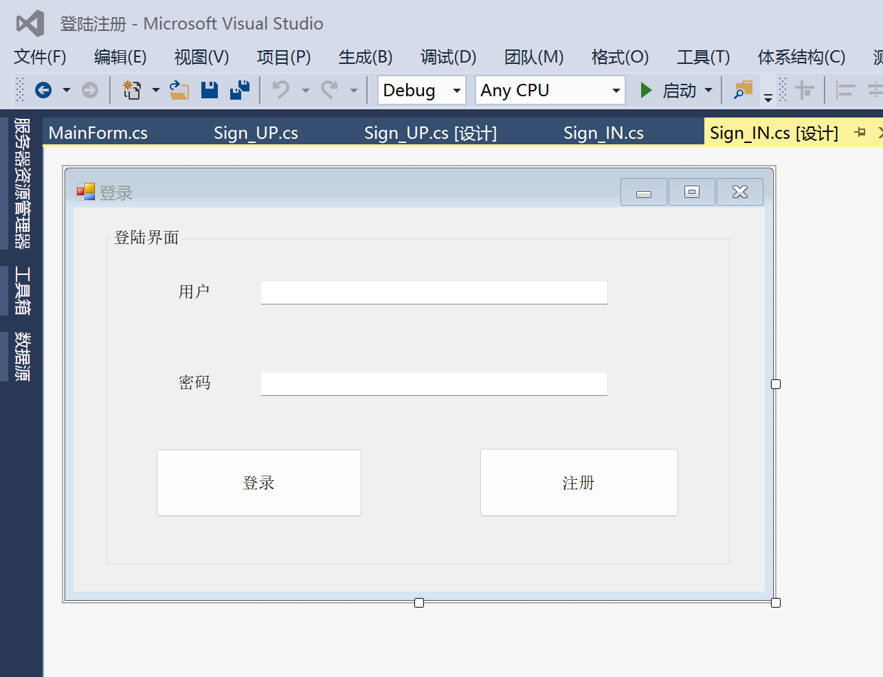Click the form title bar text 登录

point(116,193)
